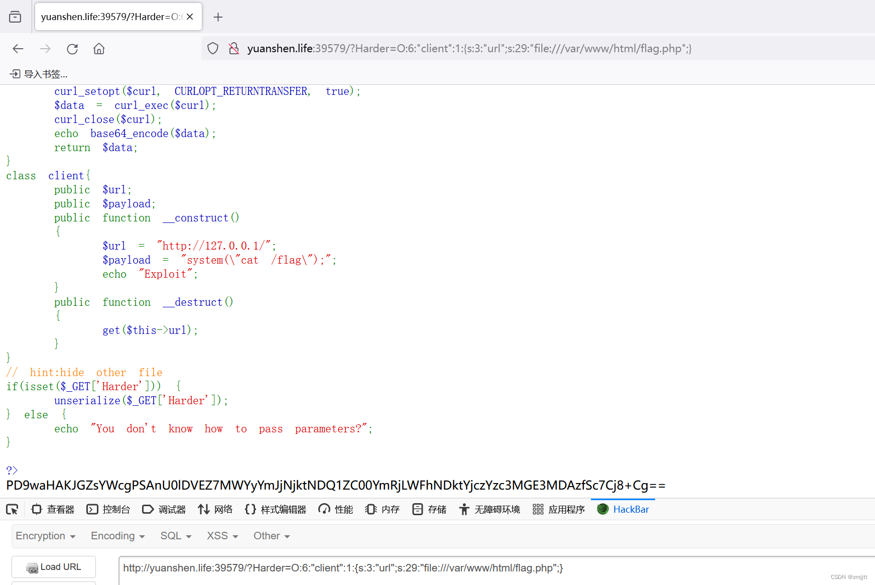Click the back navigation arrow
This screenshot has width=875, height=585.
click(18, 48)
